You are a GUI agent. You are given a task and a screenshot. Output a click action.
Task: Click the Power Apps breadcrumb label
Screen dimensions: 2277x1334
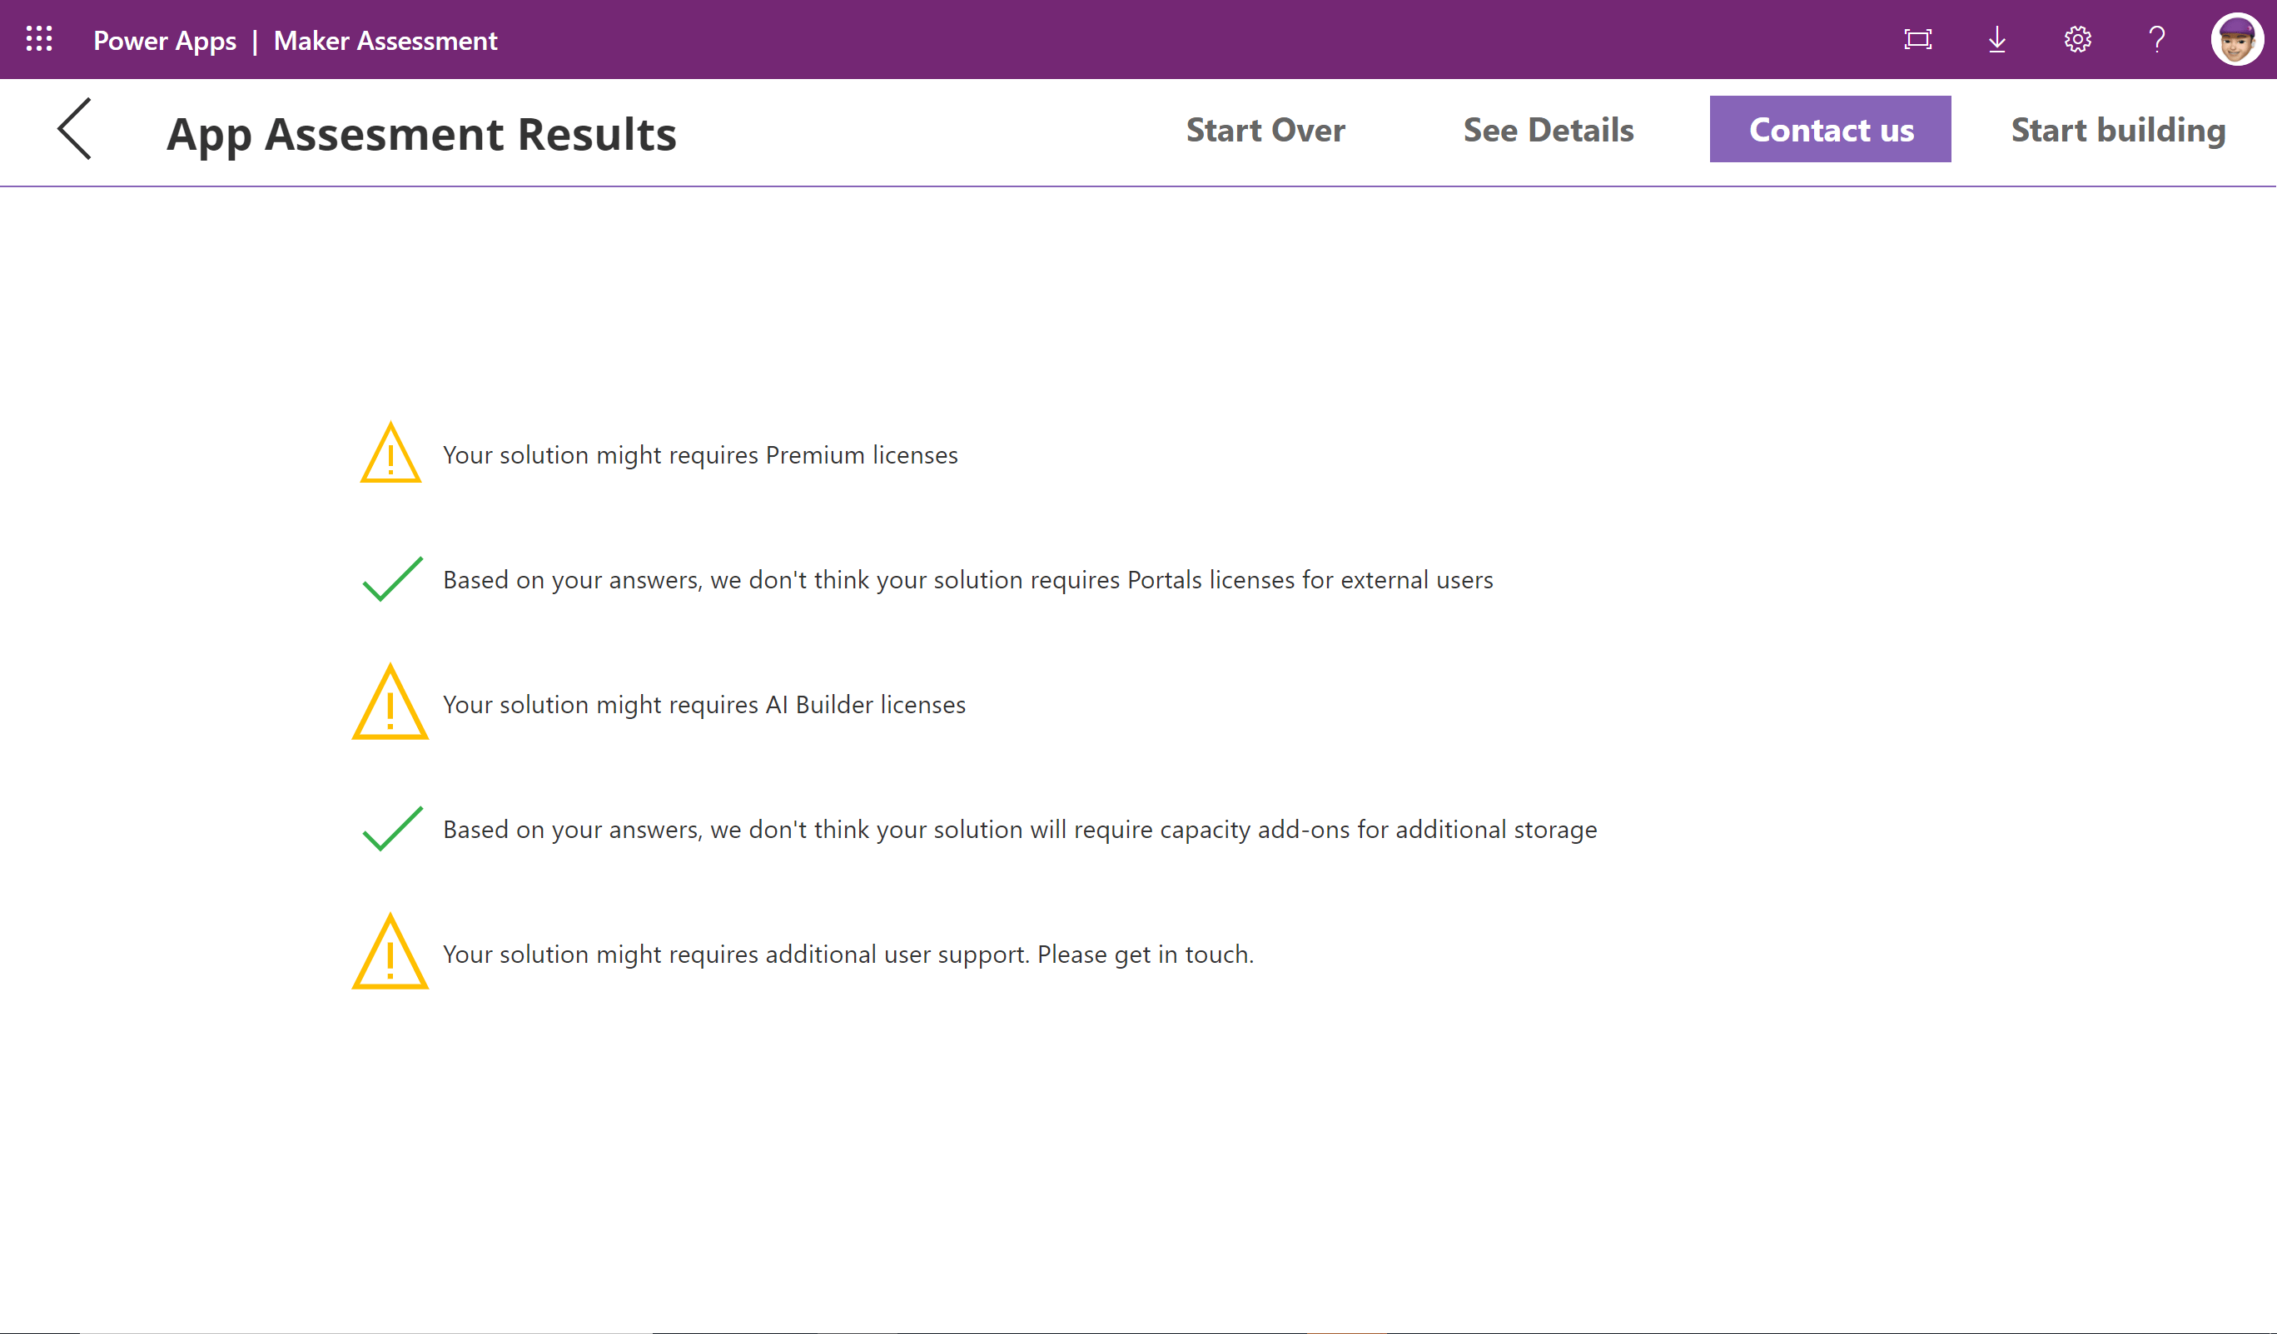click(165, 40)
